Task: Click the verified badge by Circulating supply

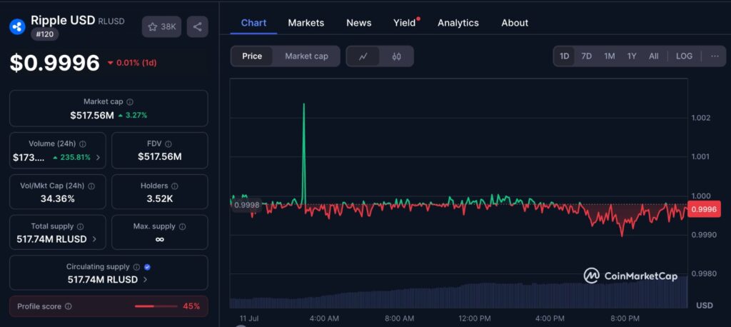Action: click(x=147, y=267)
